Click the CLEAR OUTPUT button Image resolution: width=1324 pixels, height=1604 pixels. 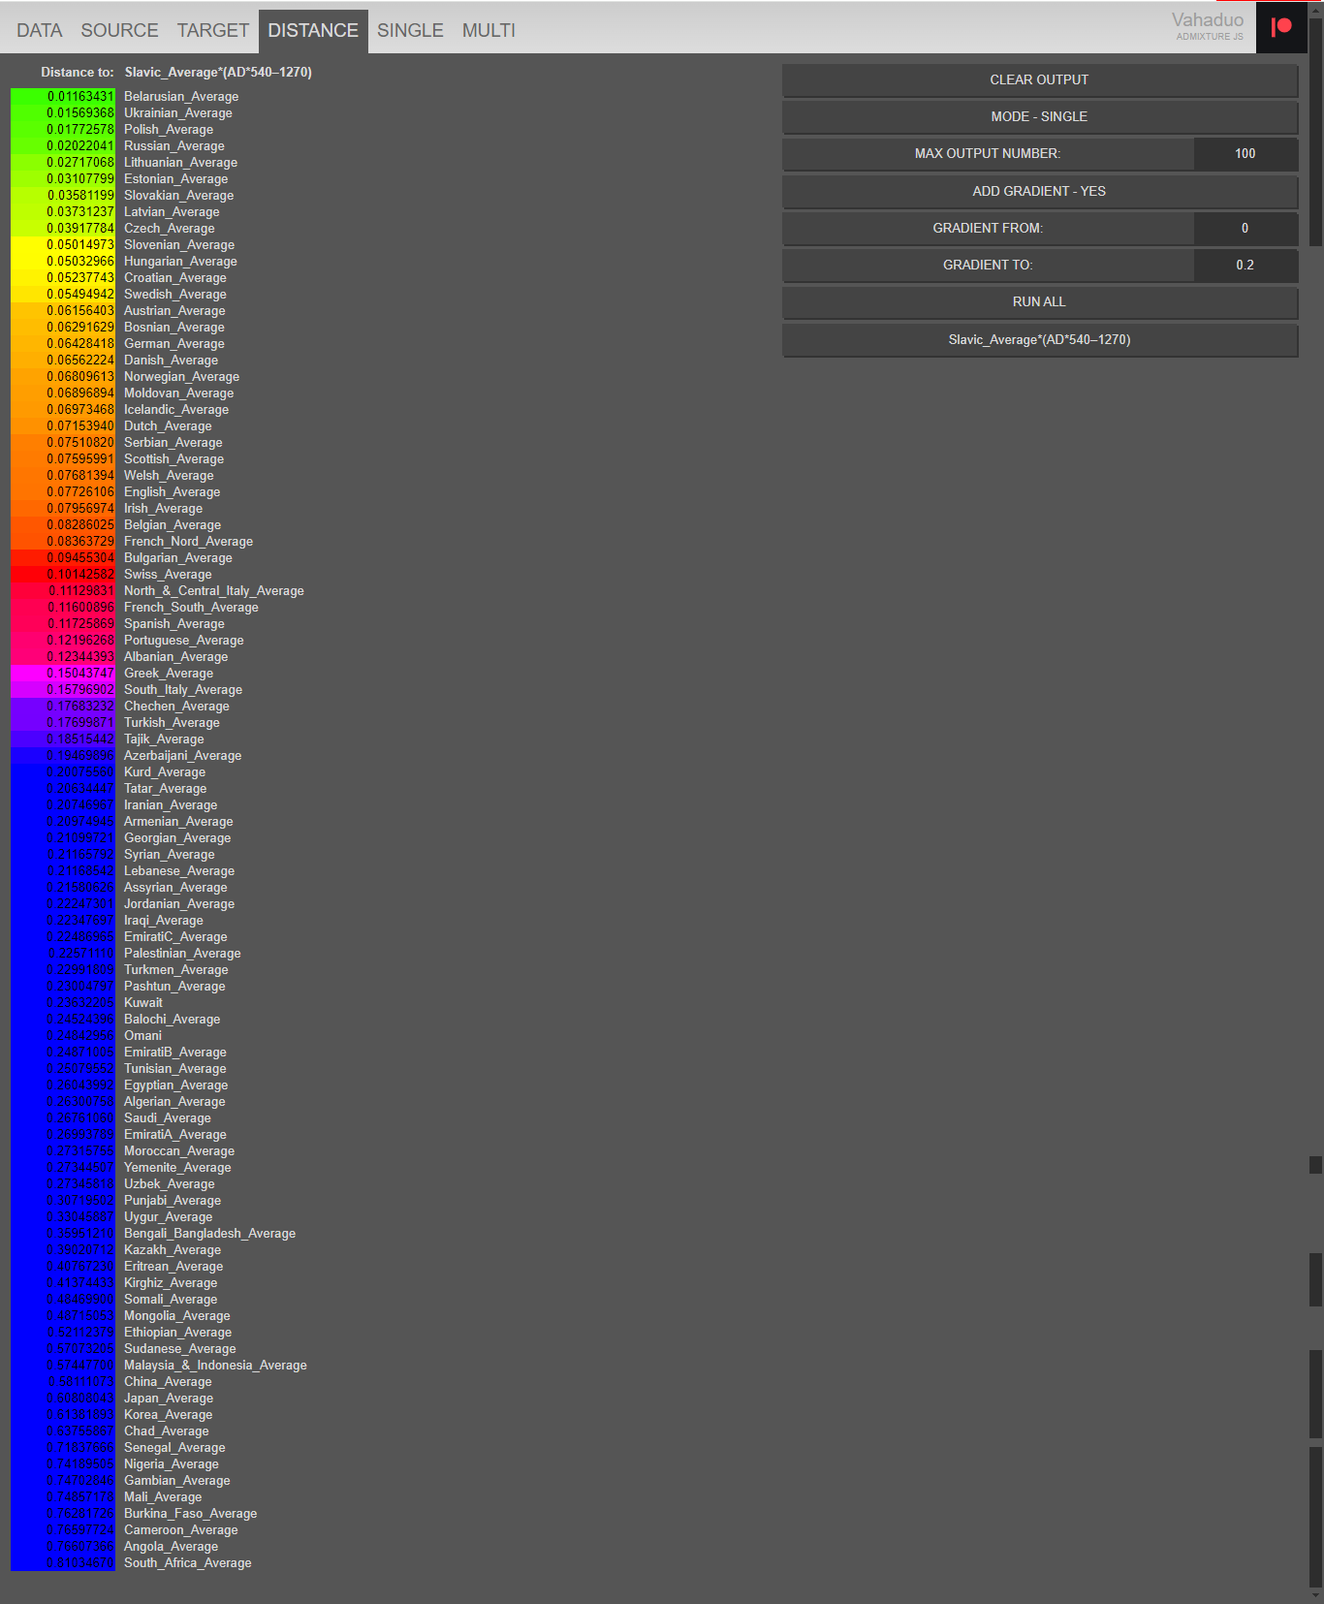coord(1039,80)
